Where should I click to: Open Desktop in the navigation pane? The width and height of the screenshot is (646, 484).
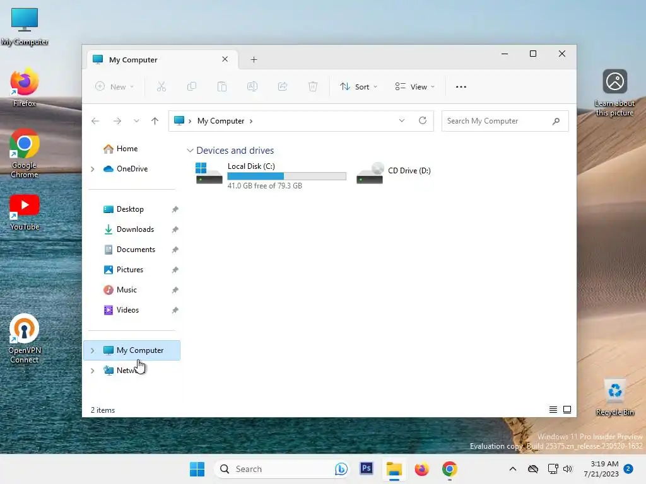click(x=124, y=209)
